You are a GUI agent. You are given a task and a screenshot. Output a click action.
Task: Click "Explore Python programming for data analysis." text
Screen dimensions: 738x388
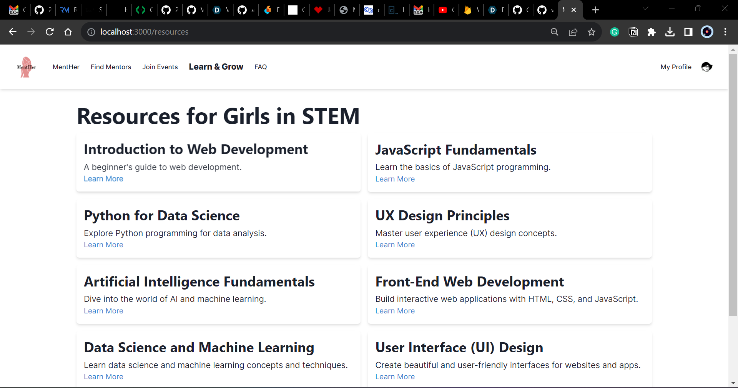click(x=175, y=233)
